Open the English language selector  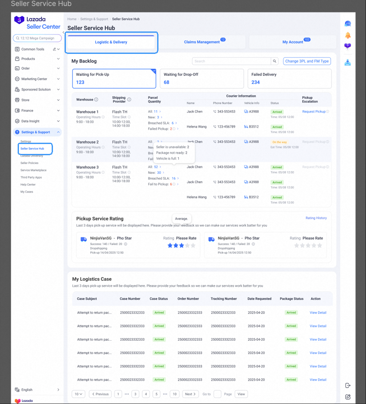click(37, 390)
